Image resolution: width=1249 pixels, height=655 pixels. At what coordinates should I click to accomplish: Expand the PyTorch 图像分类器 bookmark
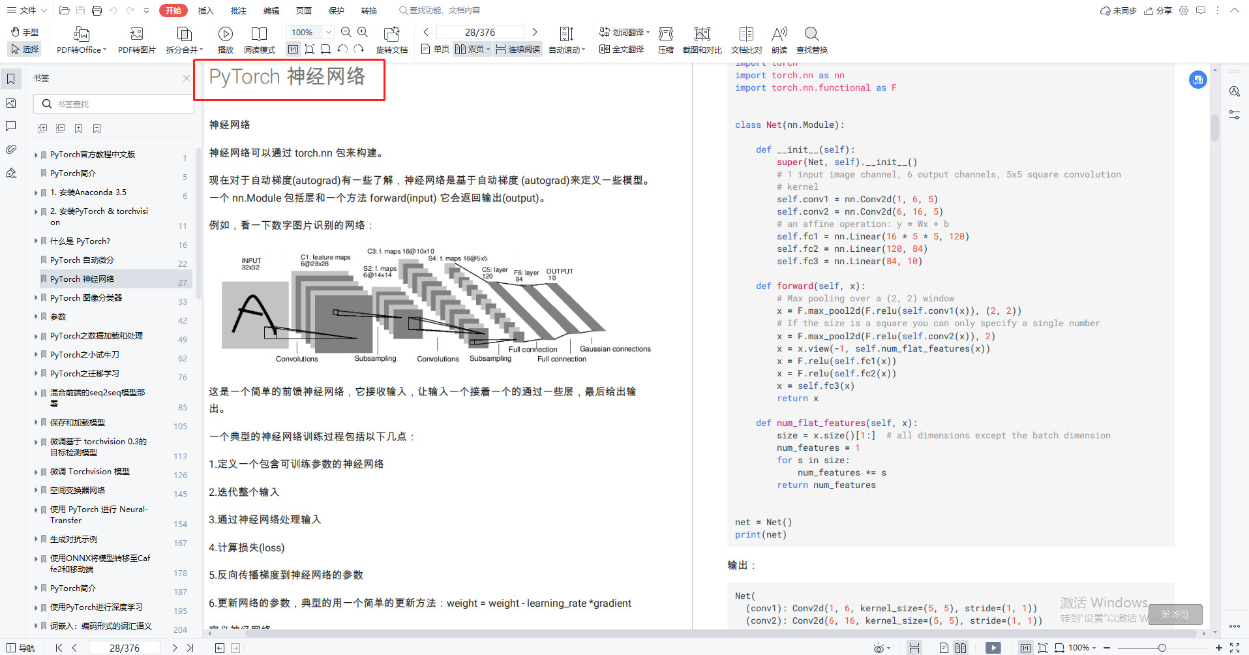click(x=36, y=298)
